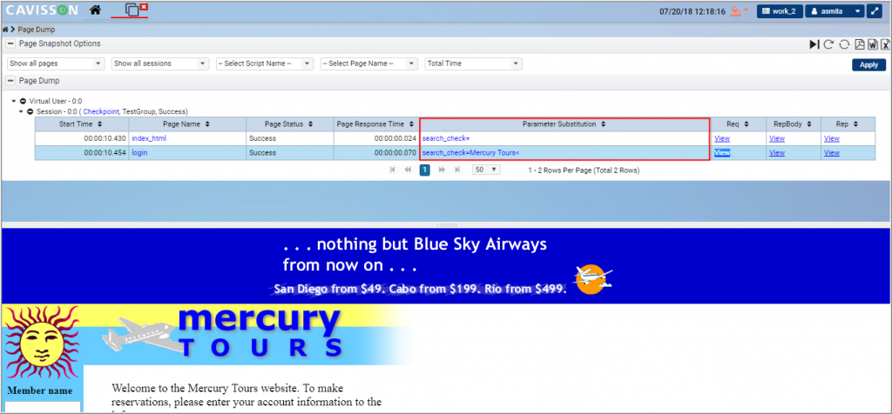Open the Show all pages dropdown
This screenshot has height=414, width=892.
pos(56,63)
